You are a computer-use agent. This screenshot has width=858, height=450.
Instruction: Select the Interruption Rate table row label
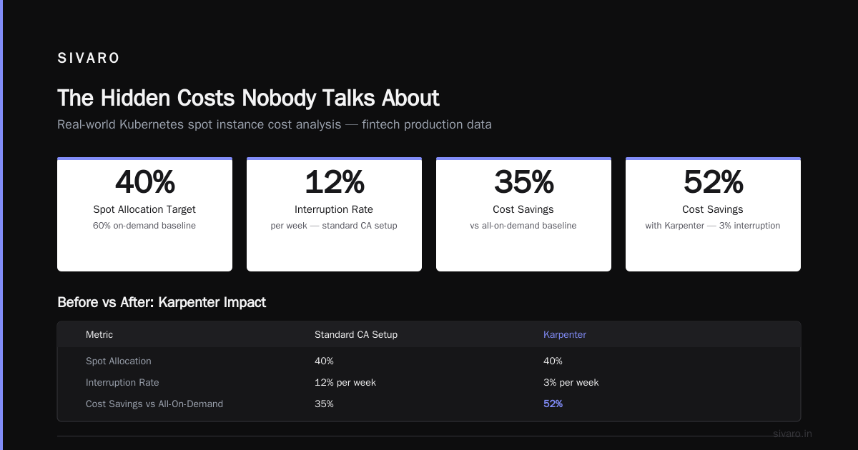tap(122, 382)
